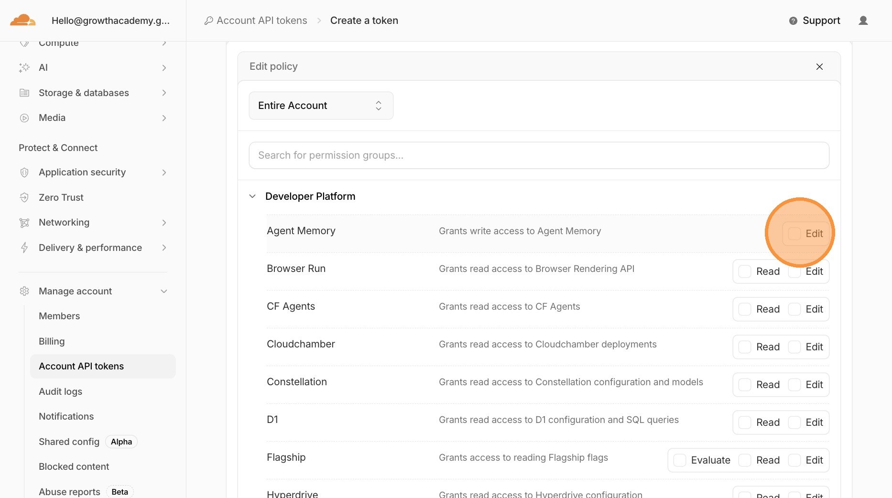This screenshot has width=892, height=498.
Task: Click the Agent Memory row label
Action: (301, 231)
